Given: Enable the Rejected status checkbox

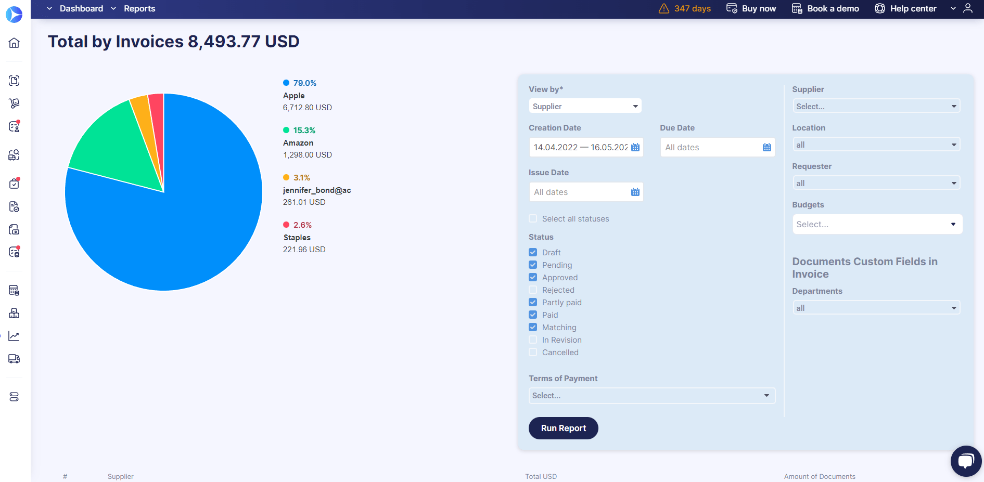Looking at the screenshot, I should pyautogui.click(x=533, y=290).
